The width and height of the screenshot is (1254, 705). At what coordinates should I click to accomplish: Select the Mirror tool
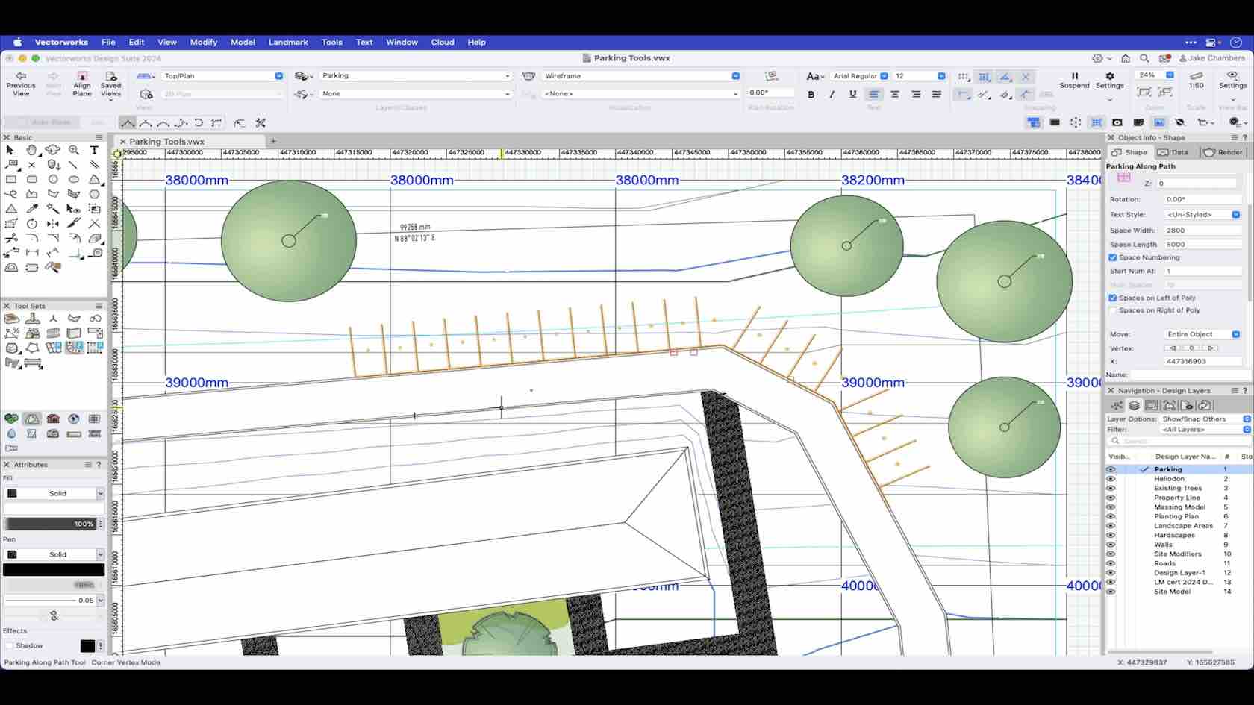coord(52,223)
